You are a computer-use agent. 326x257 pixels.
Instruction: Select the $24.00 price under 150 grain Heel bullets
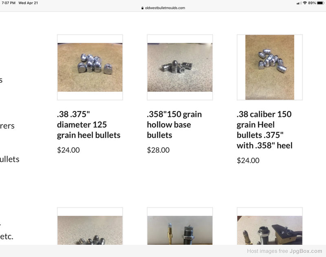pos(248,160)
